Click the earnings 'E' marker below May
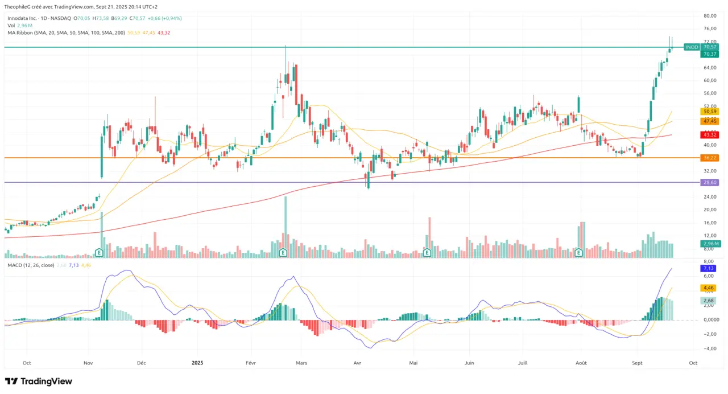 point(427,252)
